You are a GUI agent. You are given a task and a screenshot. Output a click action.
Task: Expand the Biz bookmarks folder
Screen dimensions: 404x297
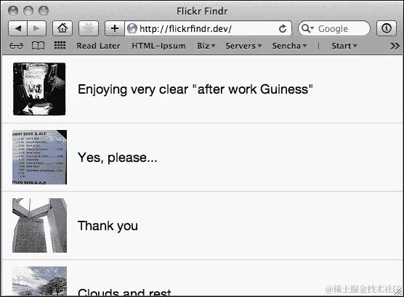[206, 46]
